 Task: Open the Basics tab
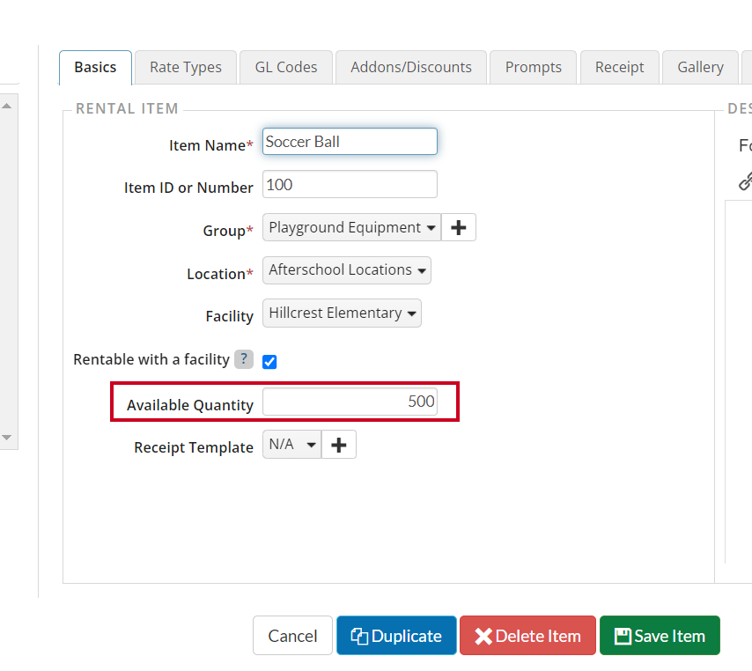(x=95, y=68)
